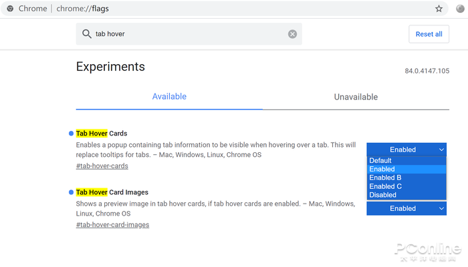
Task: Click the magnifying glass search icon
Action: pos(86,34)
